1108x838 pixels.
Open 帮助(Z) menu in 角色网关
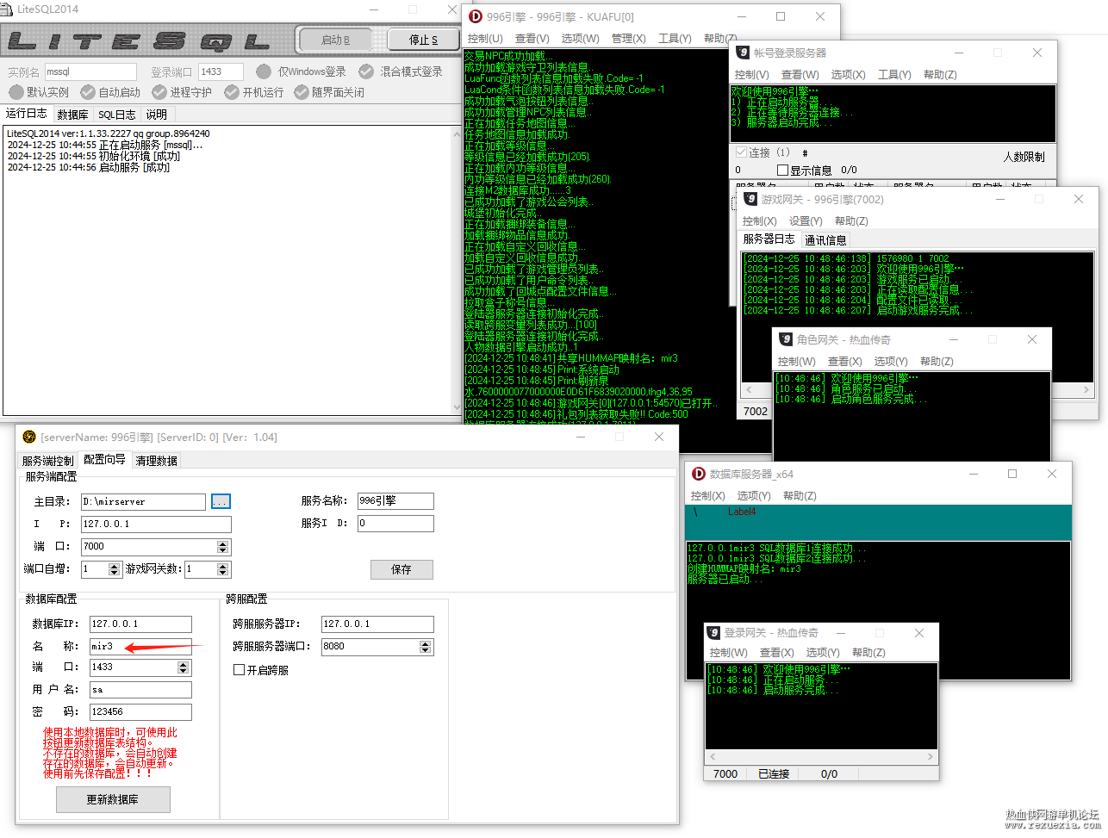[937, 362]
